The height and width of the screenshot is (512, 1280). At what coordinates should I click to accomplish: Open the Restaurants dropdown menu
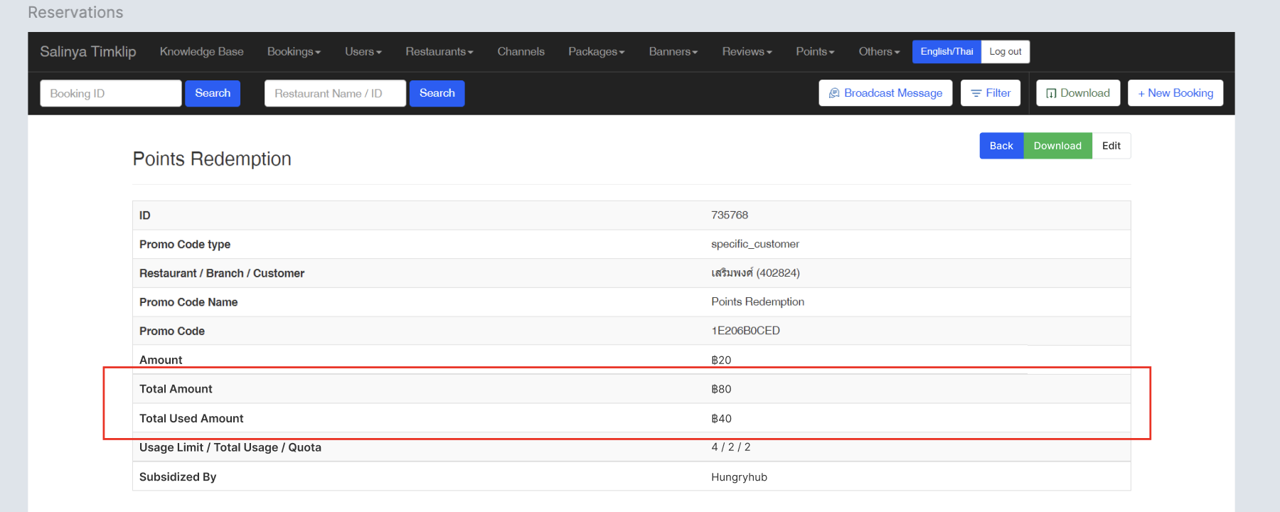439,52
